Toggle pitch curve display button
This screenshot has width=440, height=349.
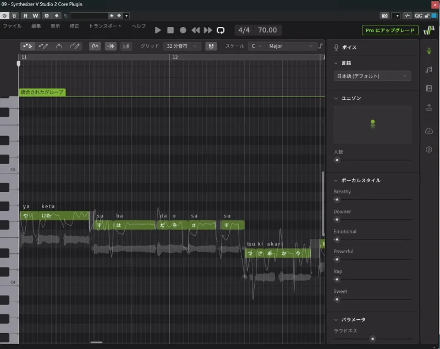pos(95,46)
